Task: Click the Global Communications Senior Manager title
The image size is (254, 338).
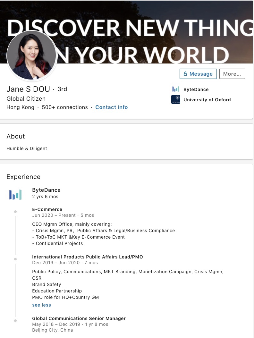Action: 79,318
